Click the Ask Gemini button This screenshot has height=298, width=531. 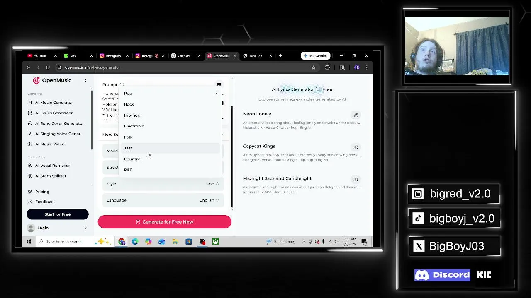click(315, 56)
